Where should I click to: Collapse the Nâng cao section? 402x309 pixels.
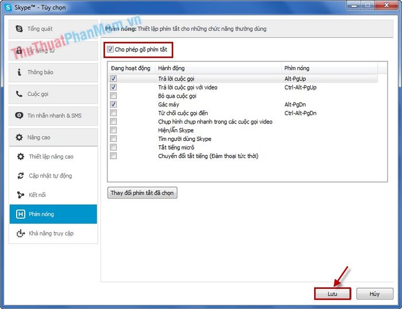(x=53, y=137)
